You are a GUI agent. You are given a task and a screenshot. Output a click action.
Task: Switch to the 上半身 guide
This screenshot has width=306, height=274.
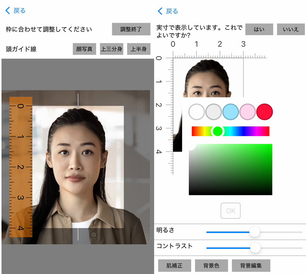(138, 49)
